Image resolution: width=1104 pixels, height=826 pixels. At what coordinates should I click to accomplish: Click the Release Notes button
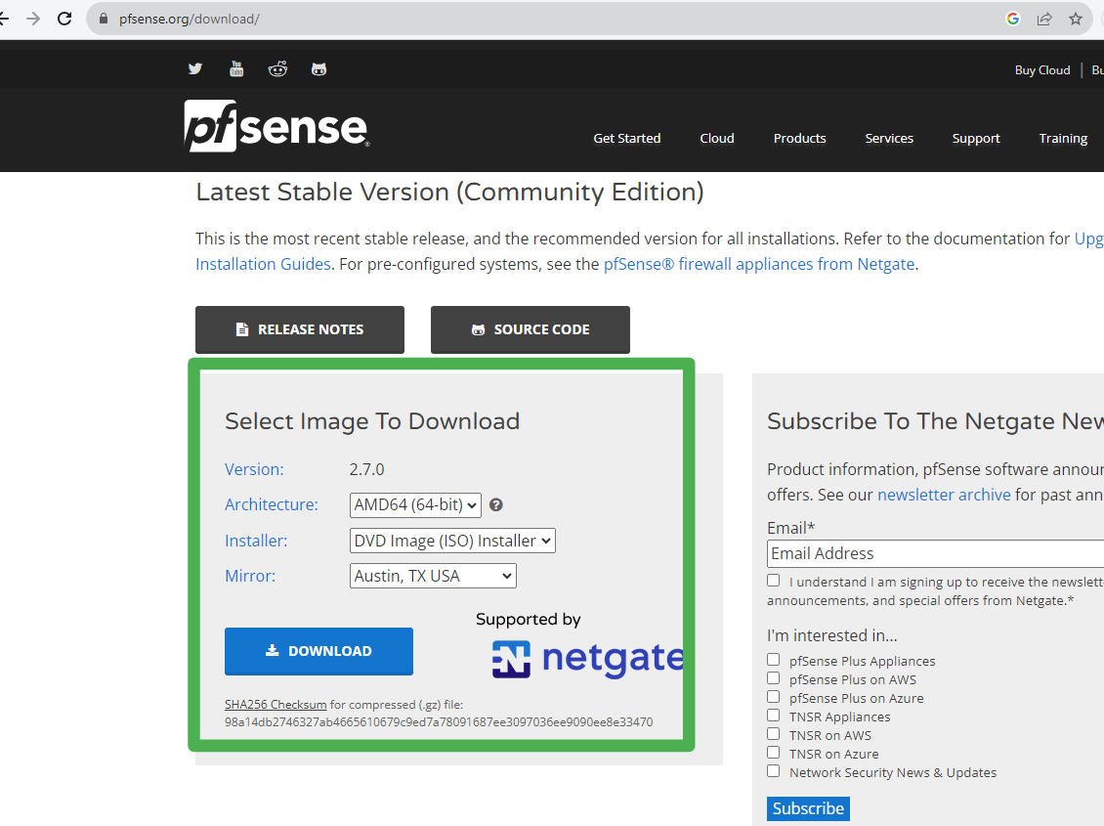tap(300, 329)
